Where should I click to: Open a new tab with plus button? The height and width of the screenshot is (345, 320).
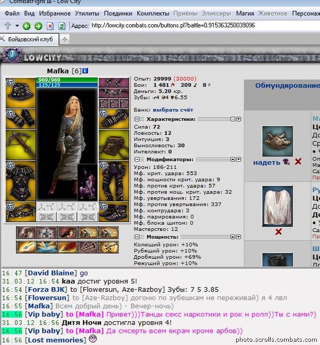(x=65, y=39)
